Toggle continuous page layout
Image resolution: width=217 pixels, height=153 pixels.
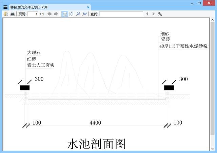click(x=65, y=14)
